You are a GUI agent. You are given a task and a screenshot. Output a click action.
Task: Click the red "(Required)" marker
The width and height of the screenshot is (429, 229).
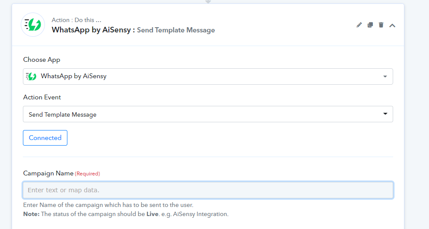tap(88, 174)
